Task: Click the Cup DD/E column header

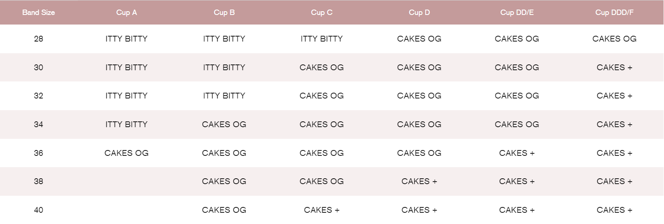Action: [x=517, y=12]
